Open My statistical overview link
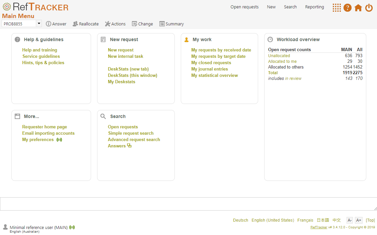 point(215,75)
